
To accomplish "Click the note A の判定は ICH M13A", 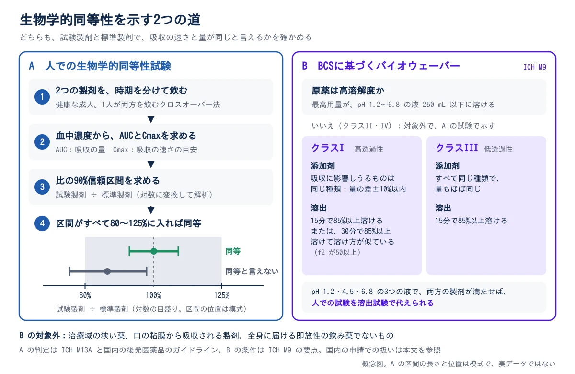I will coord(230,350).
